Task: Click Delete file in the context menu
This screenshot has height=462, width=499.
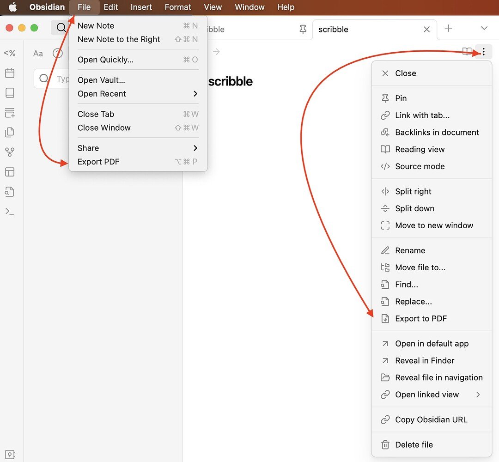Action: [x=414, y=445]
